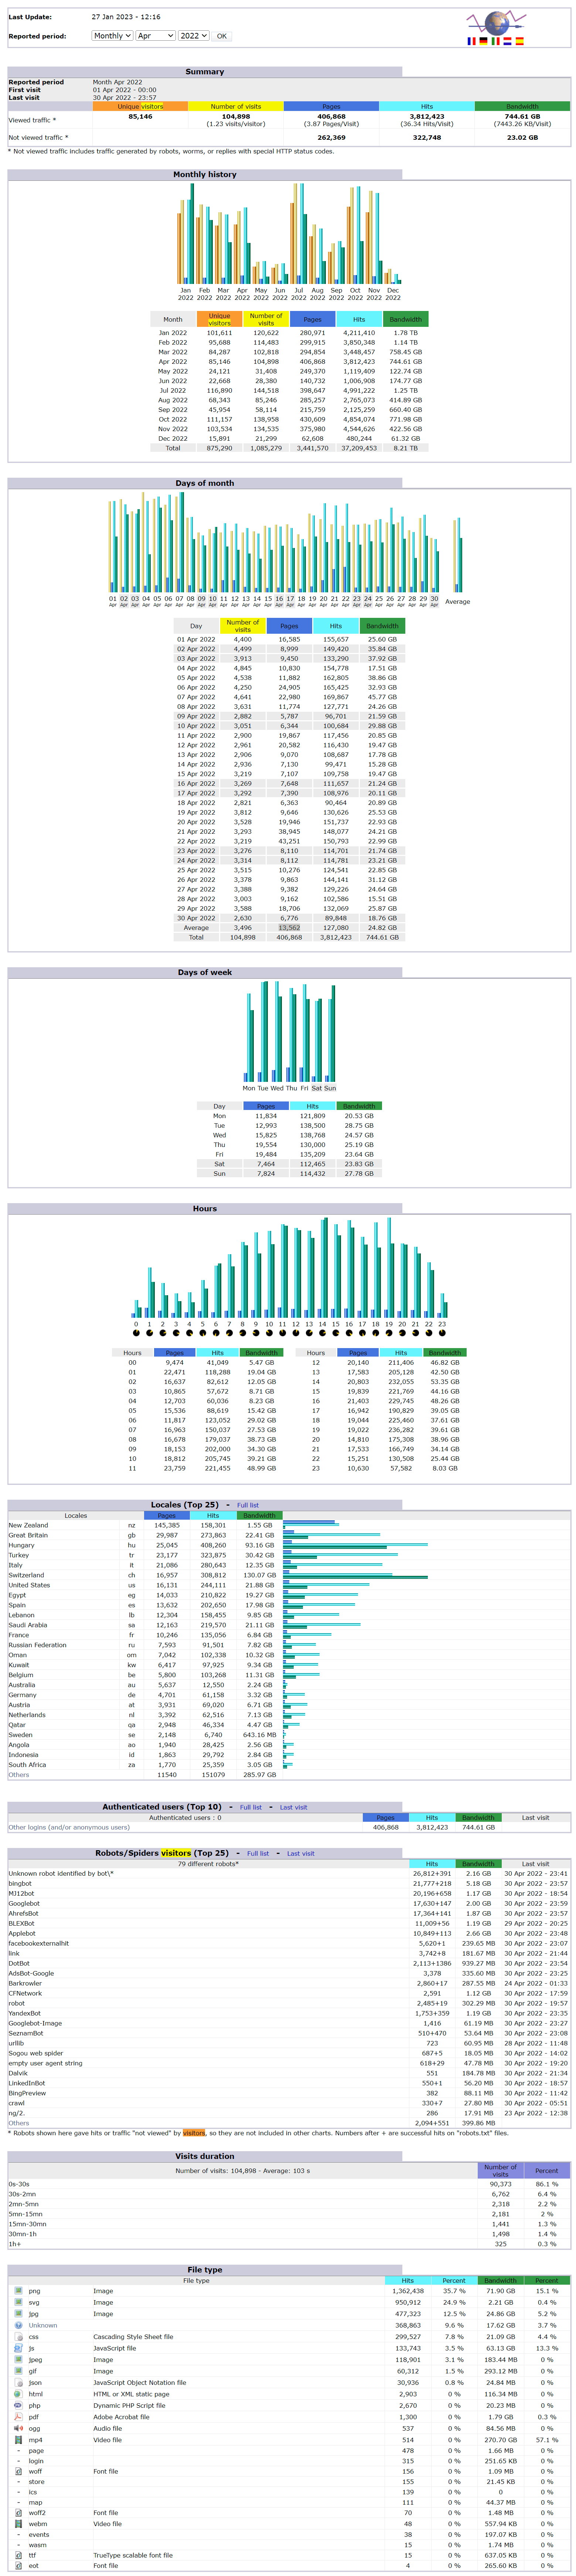
Task: Click the svg file type icon
Action: point(19,2302)
